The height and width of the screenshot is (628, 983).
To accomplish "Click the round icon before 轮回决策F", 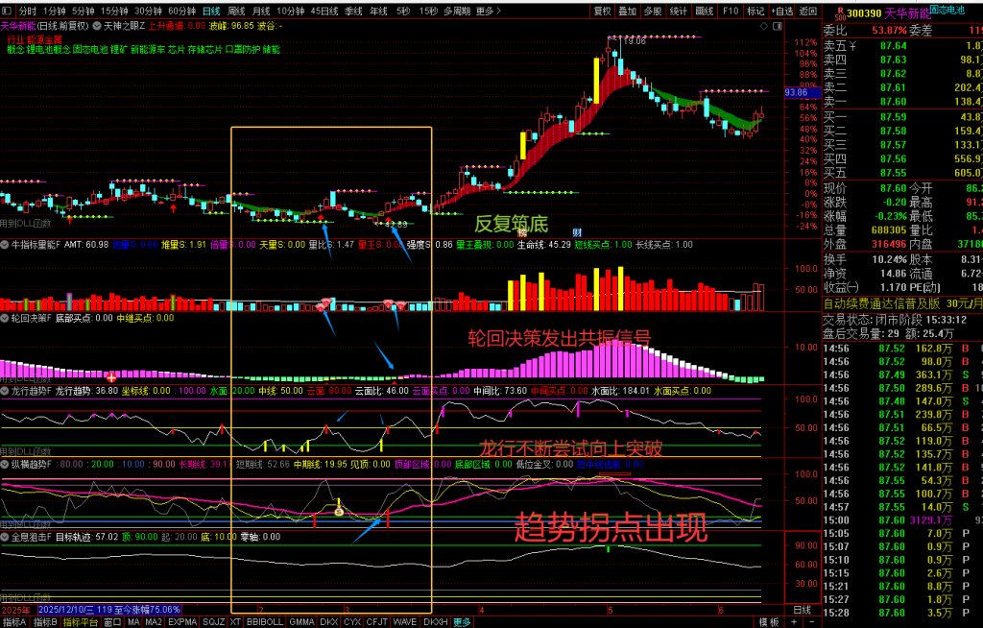I will (x=5, y=318).
